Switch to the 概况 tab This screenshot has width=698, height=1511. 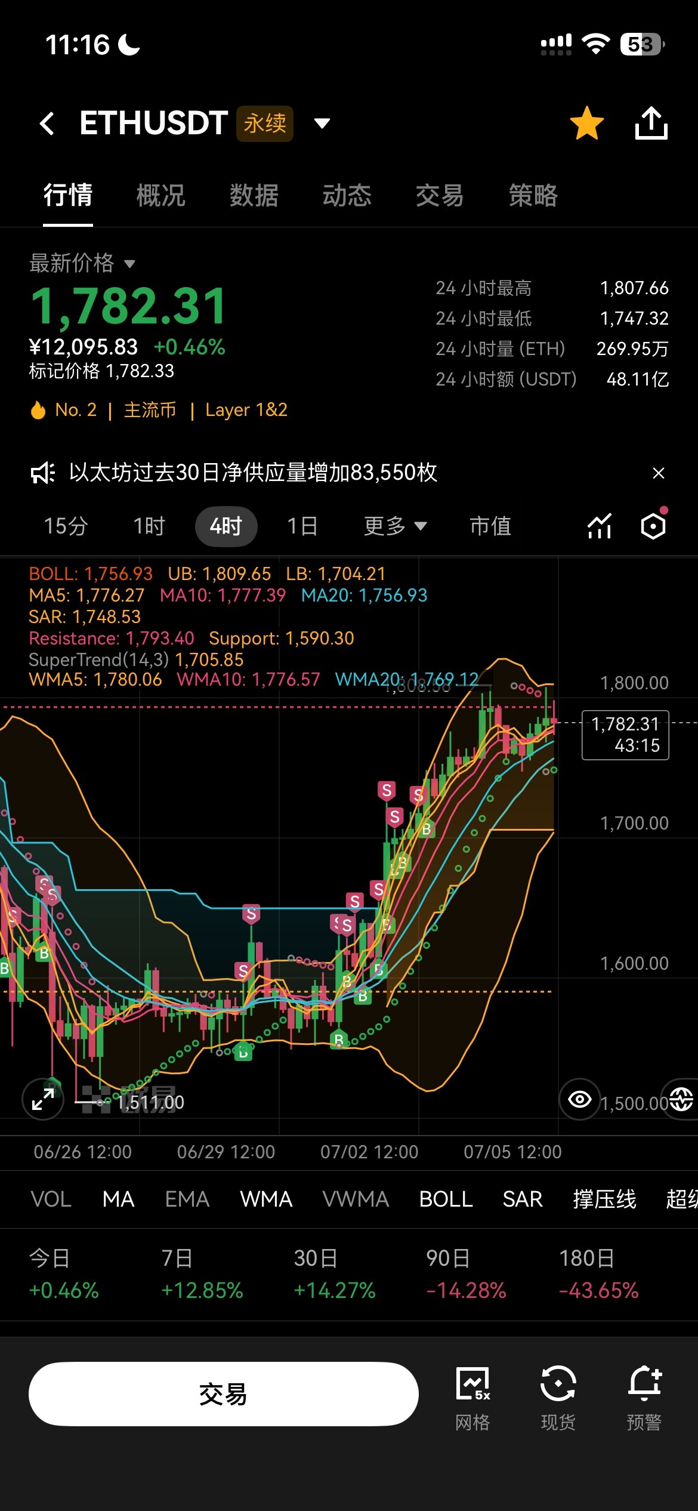pyautogui.click(x=161, y=195)
